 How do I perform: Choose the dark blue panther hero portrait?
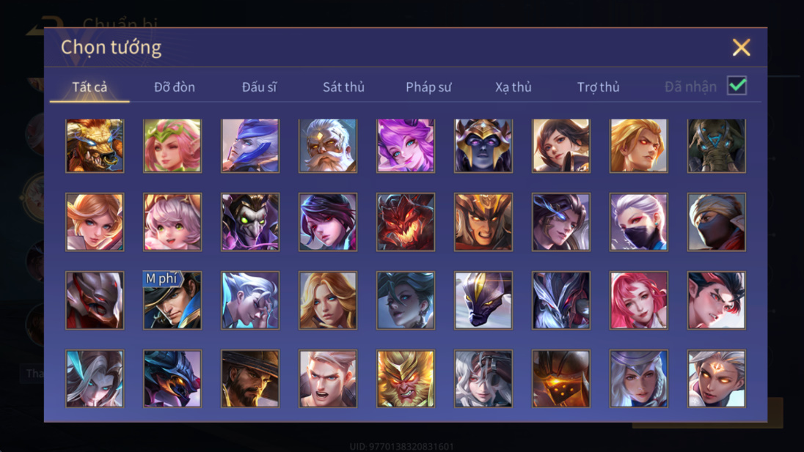[483, 300]
